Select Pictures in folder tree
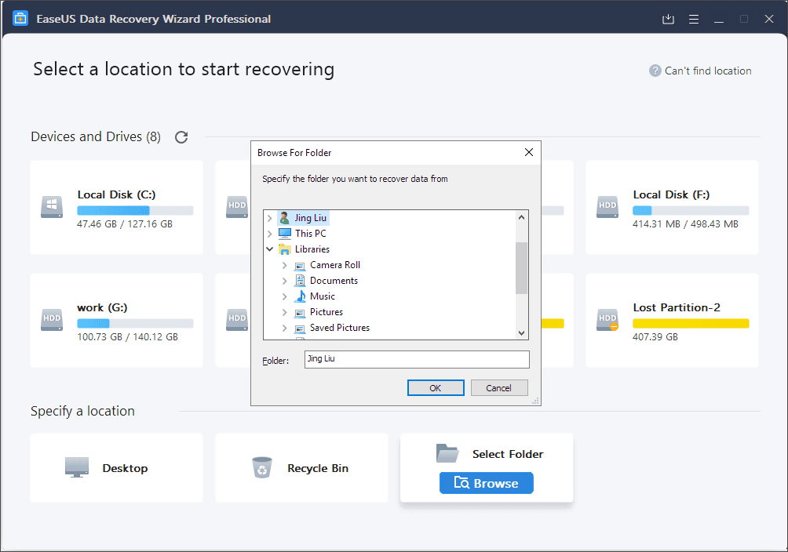This screenshot has width=788, height=552. pyautogui.click(x=327, y=312)
